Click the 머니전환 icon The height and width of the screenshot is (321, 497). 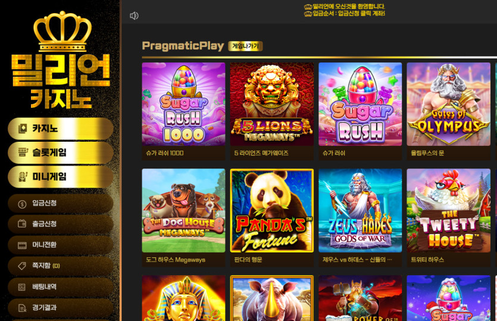[22, 245]
